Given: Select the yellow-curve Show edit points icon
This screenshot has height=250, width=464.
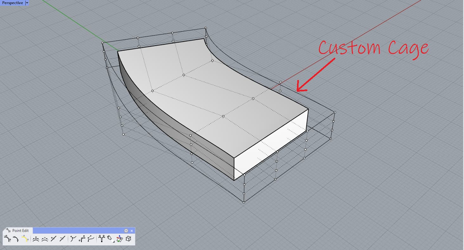Looking at the screenshot, I should click(x=25, y=239).
